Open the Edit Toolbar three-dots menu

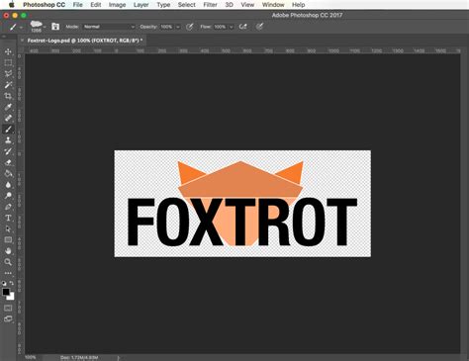click(x=8, y=273)
